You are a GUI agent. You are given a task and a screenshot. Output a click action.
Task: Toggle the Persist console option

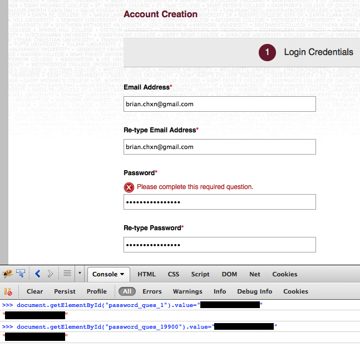[x=65, y=291]
